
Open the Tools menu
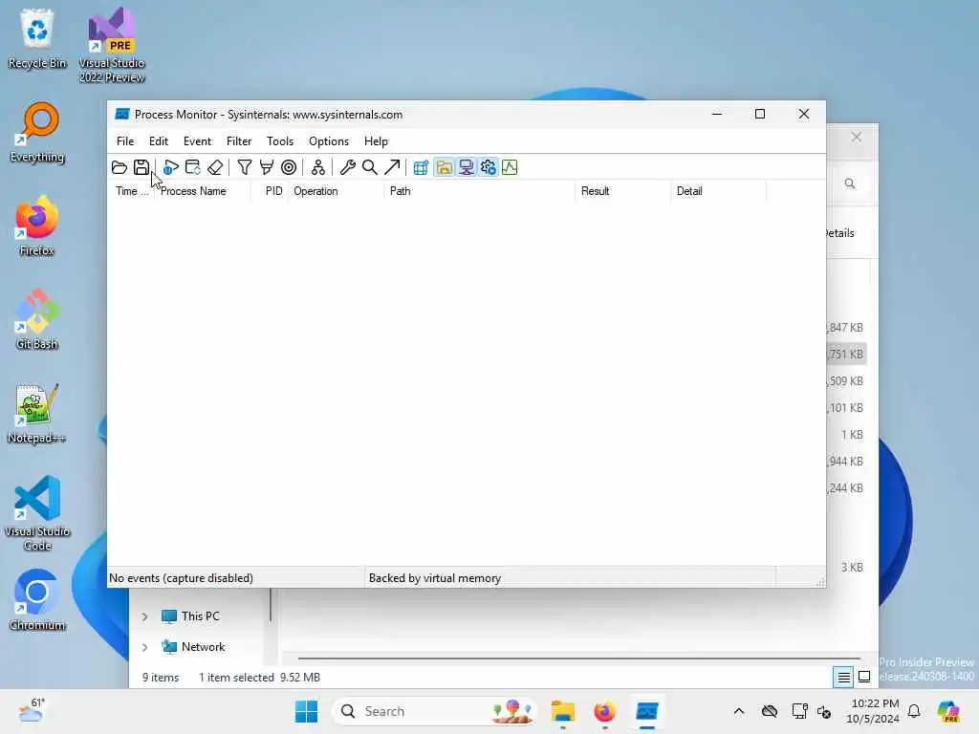pos(280,141)
